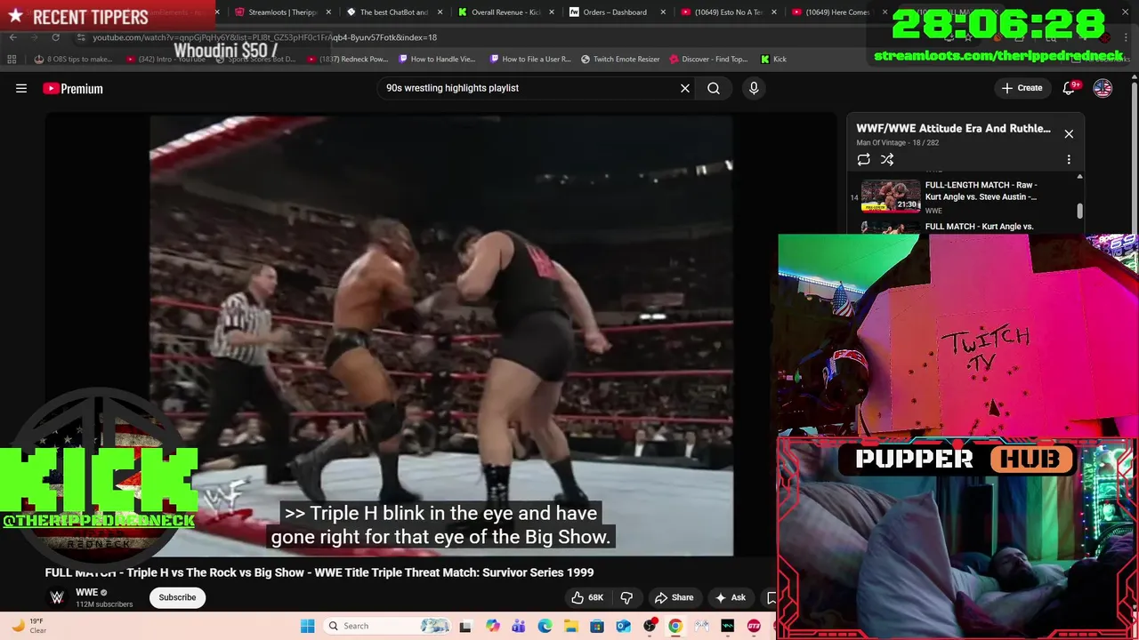Launch Copilot from the taskbar
Viewport: 1139px width, 640px height.
tap(493, 626)
